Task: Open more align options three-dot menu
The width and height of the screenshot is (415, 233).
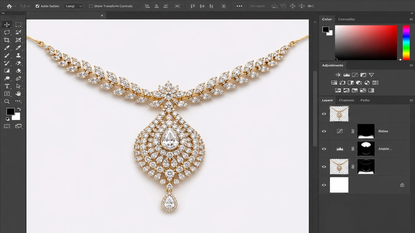Action: (239, 6)
